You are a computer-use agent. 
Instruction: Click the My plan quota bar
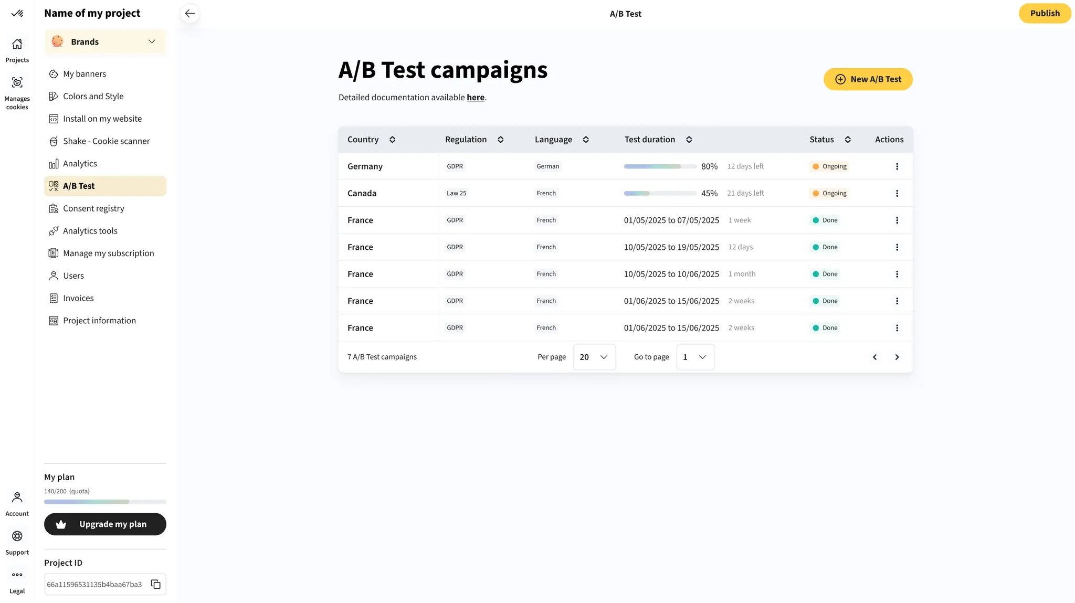[x=105, y=502]
